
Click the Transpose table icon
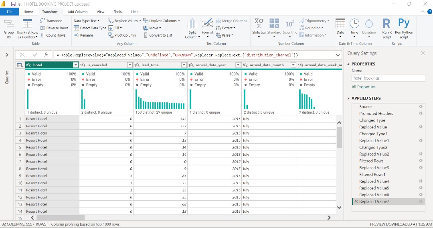tap(42, 21)
